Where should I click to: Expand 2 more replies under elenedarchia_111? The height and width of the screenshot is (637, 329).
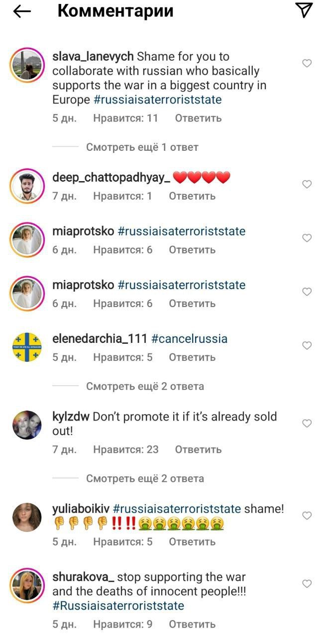coord(145,386)
